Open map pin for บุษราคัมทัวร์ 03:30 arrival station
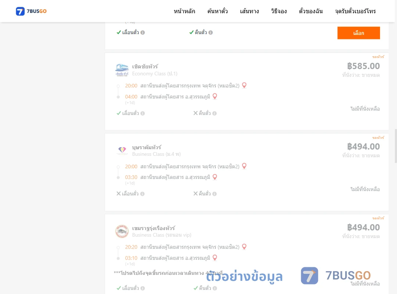The width and height of the screenshot is (397, 294). [x=215, y=177]
